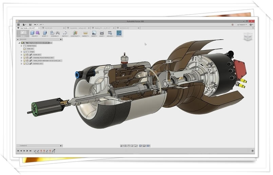The height and width of the screenshot is (175, 273).
Task: Toggle the root component activate radio button
Action: [51, 43]
